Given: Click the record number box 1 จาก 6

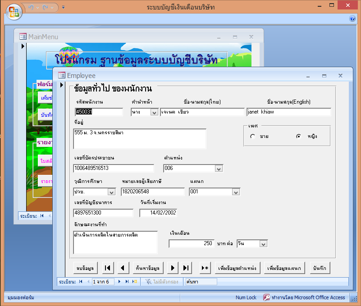Looking at the screenshot, I should 103,282.
